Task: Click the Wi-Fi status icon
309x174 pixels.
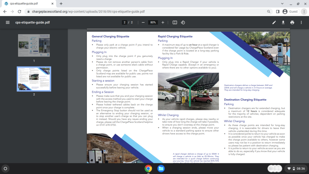Action: point(289,169)
